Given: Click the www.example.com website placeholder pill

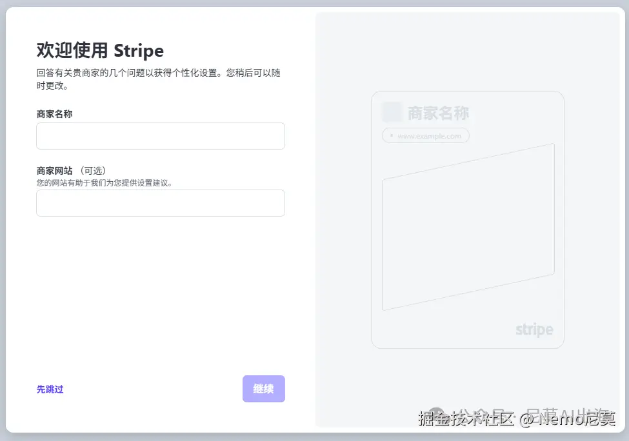Looking at the screenshot, I should (425, 135).
